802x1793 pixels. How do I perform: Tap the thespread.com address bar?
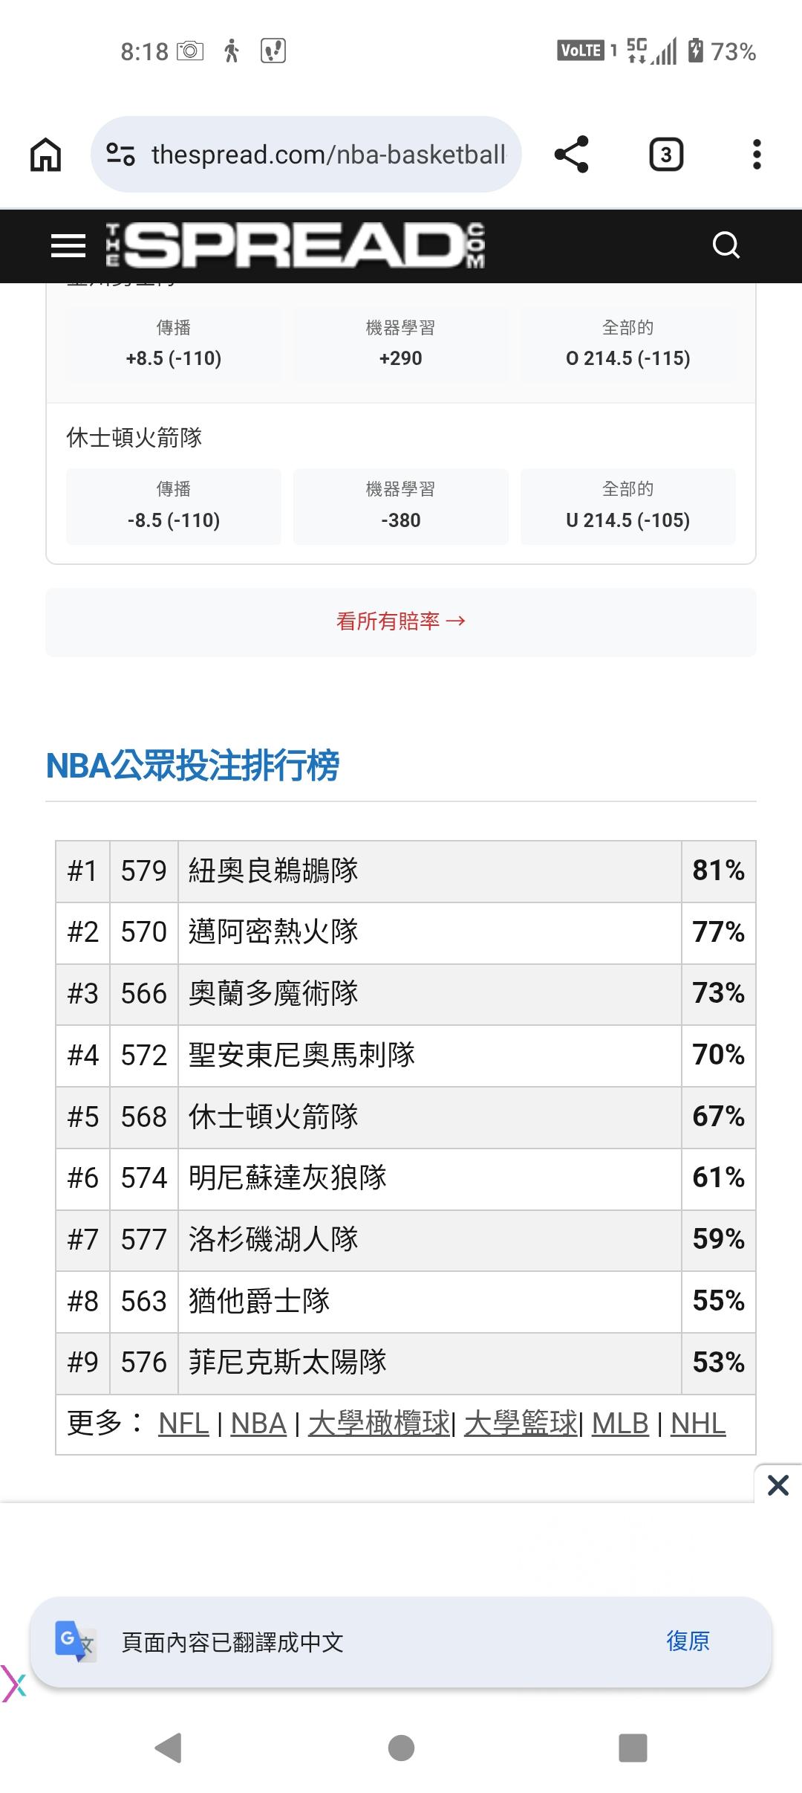tap(328, 155)
